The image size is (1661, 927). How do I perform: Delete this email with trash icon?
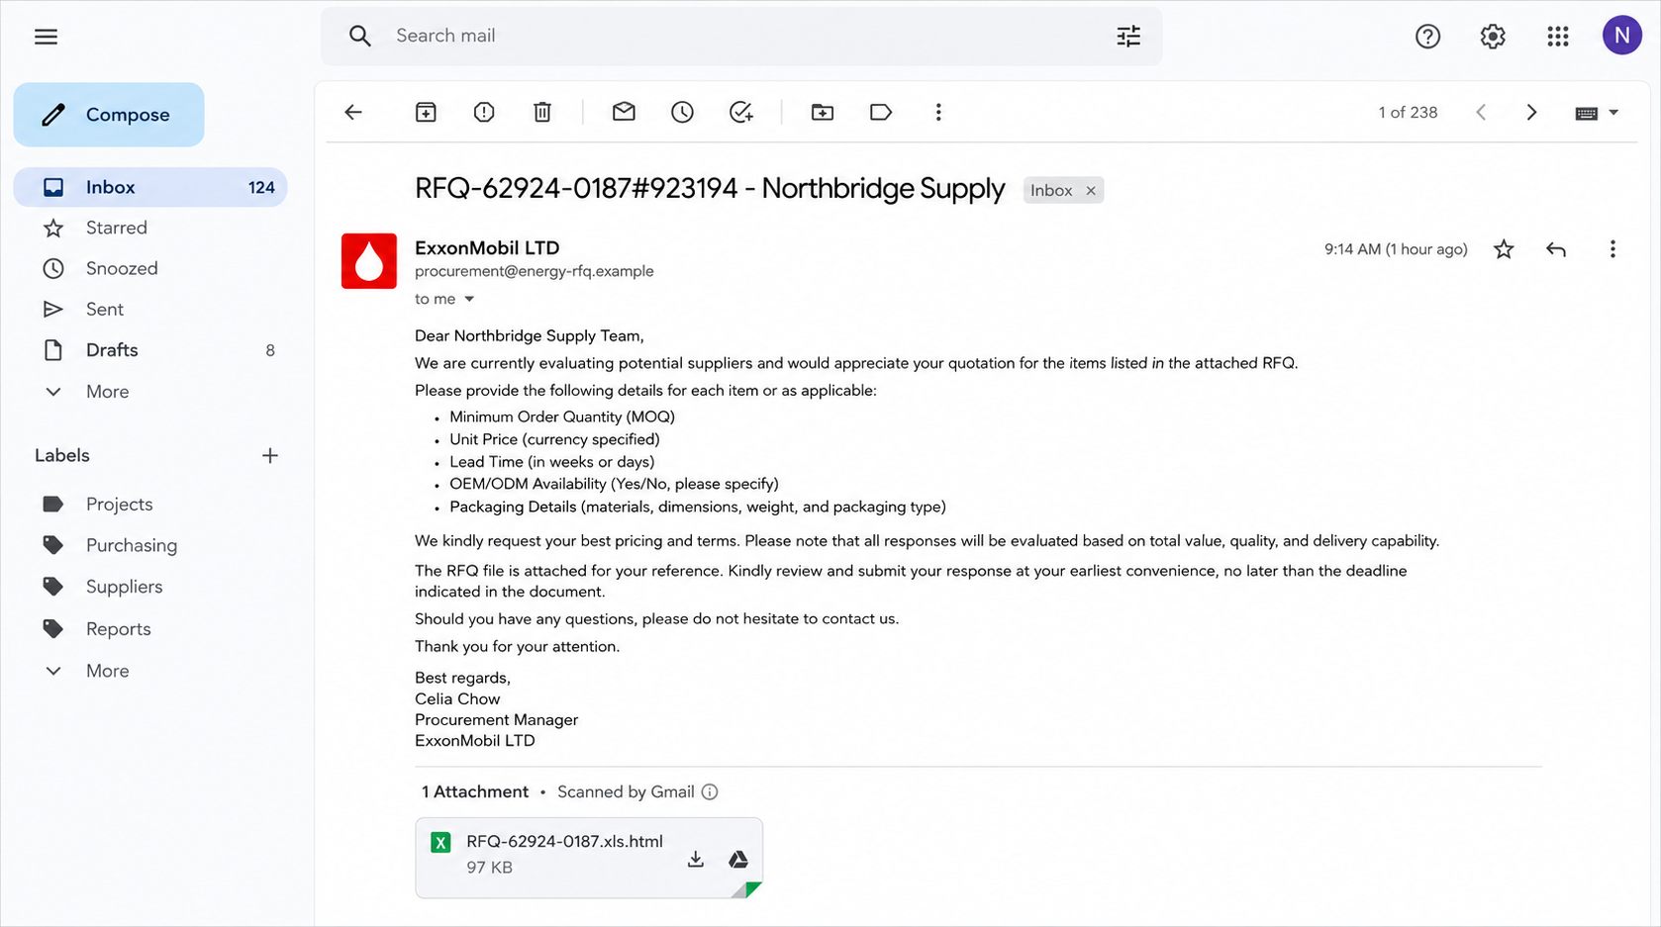pos(542,112)
